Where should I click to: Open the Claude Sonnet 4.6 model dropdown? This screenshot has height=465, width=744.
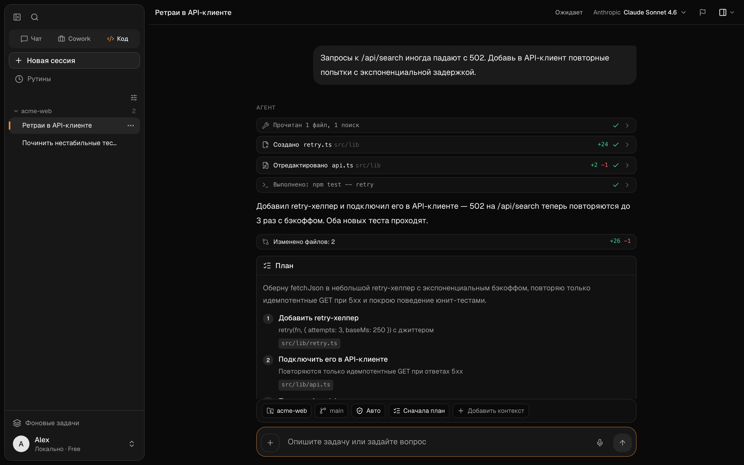[x=639, y=12]
